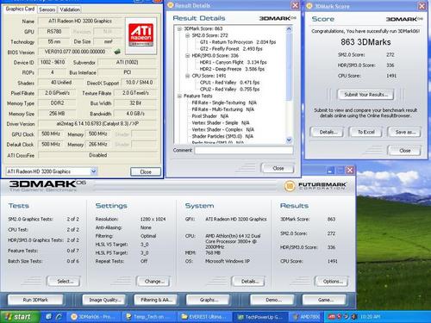Collapse the HDR/SM3.0 Score: 336 tree node
The height and width of the screenshot is (323, 431).
click(187, 56)
